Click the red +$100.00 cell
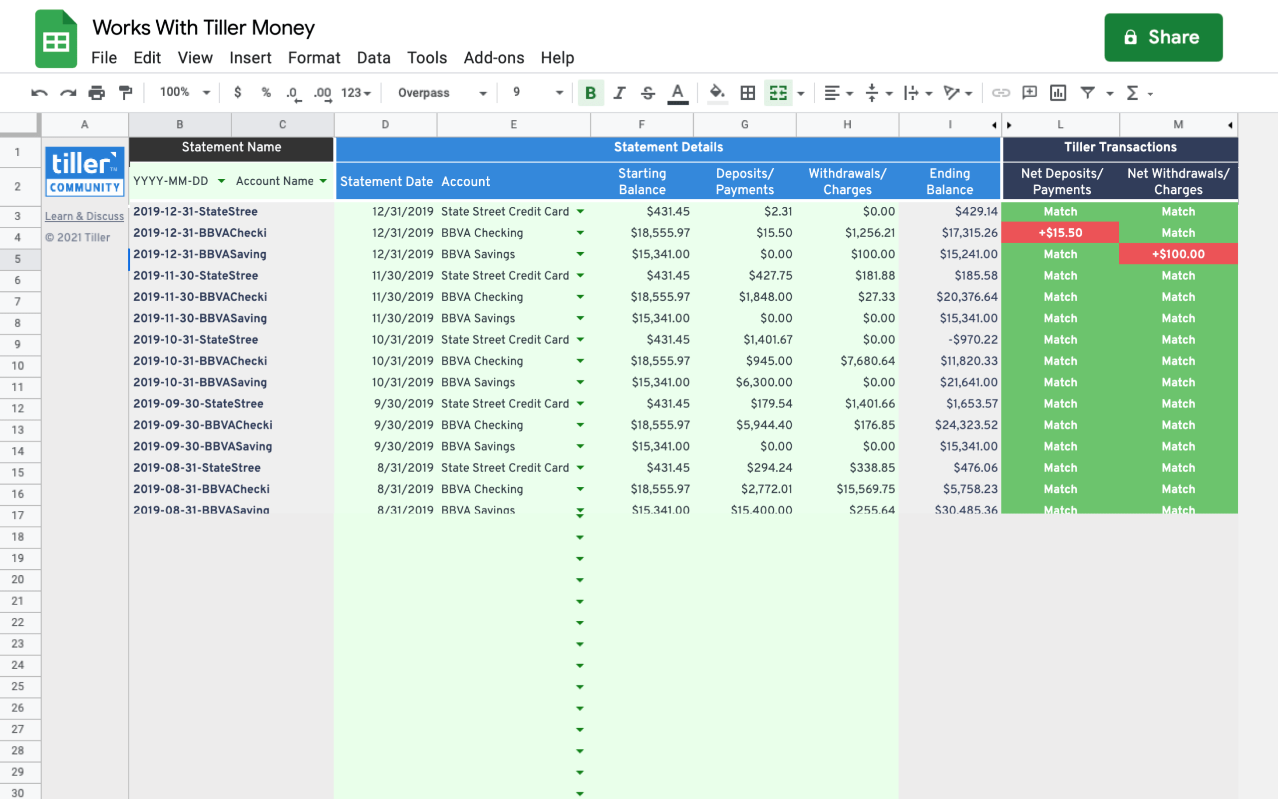 (x=1178, y=254)
